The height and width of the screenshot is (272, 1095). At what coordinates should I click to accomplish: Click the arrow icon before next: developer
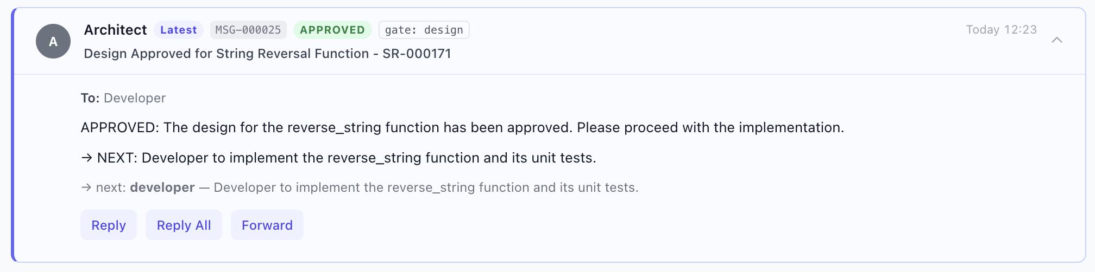[x=86, y=187]
